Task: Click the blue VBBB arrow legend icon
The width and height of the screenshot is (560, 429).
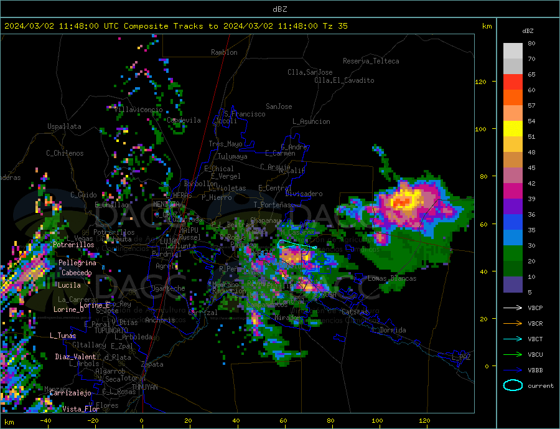Action: [x=513, y=370]
